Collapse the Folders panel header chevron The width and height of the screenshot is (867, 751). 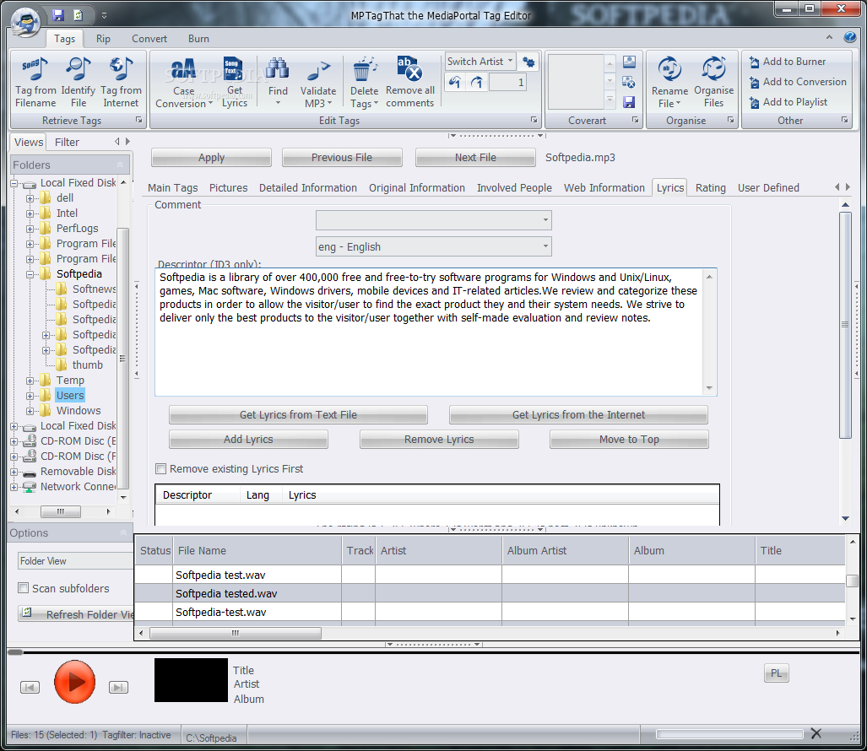tap(120, 165)
